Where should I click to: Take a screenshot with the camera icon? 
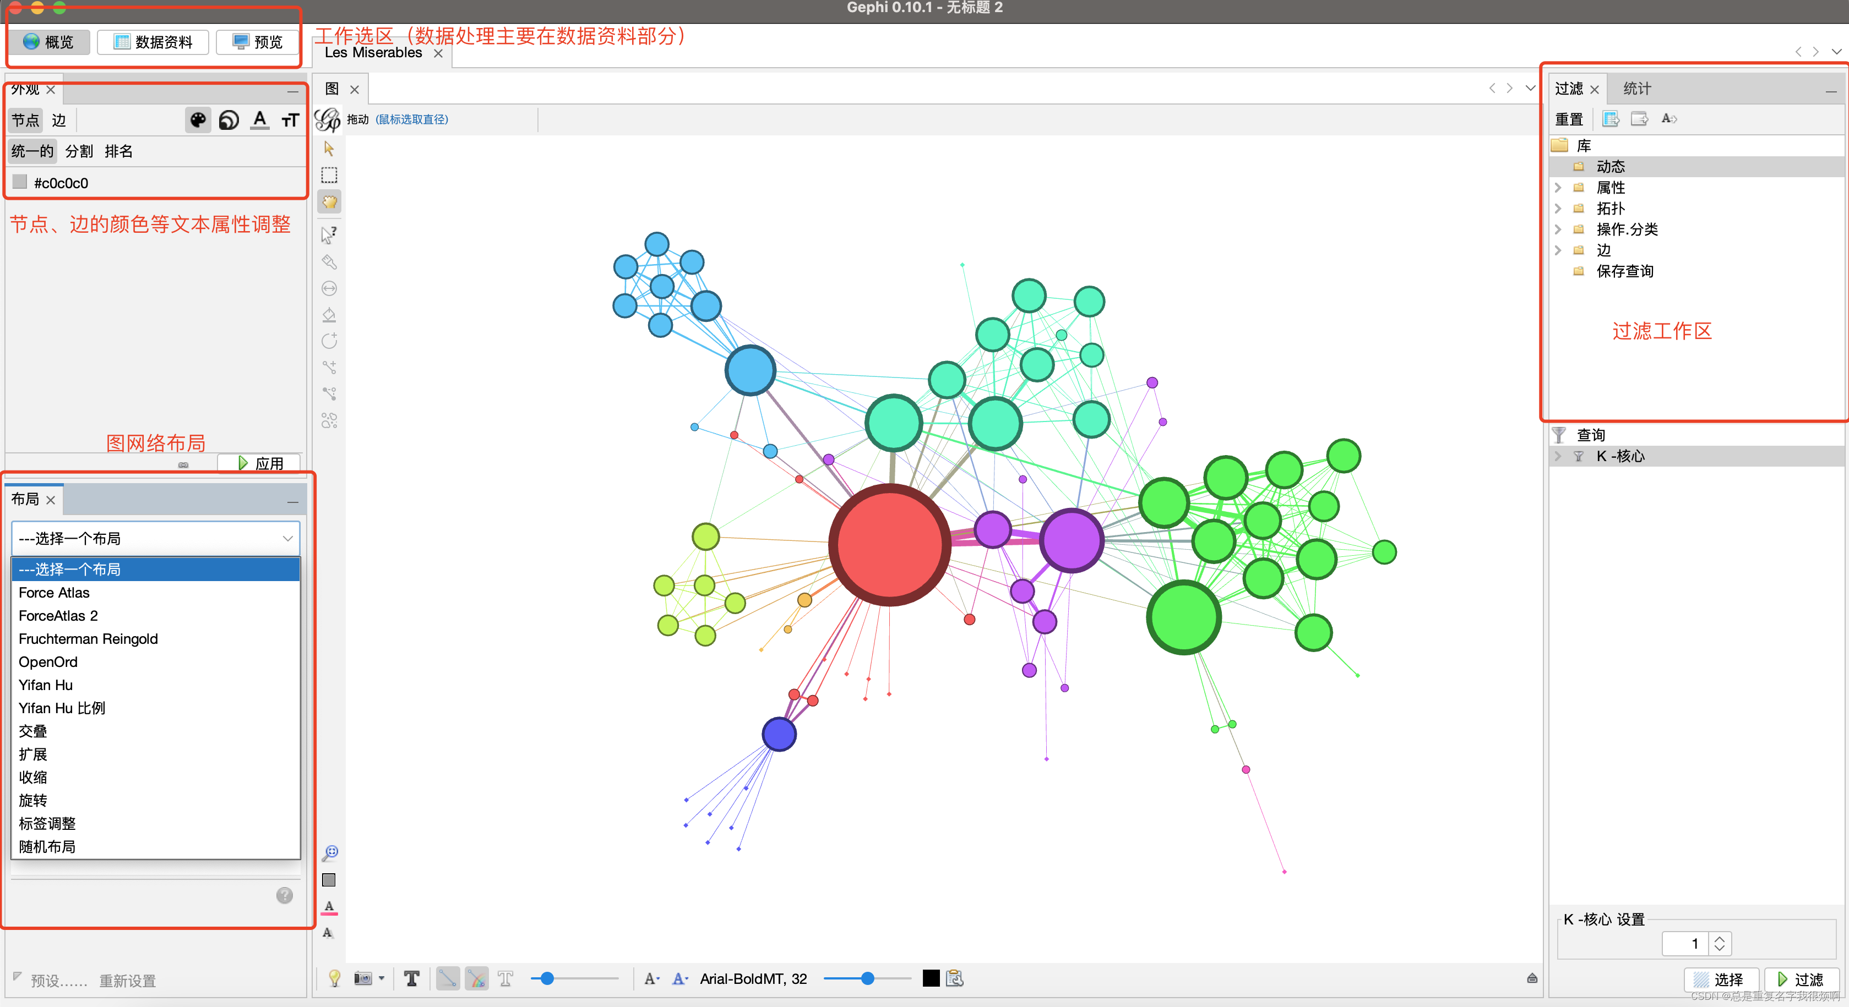click(x=363, y=978)
